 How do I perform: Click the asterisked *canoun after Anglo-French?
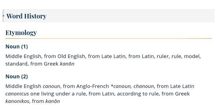[121, 86]
